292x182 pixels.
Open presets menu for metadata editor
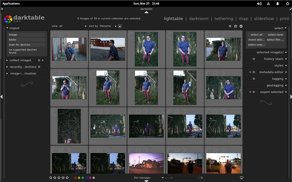250,72
